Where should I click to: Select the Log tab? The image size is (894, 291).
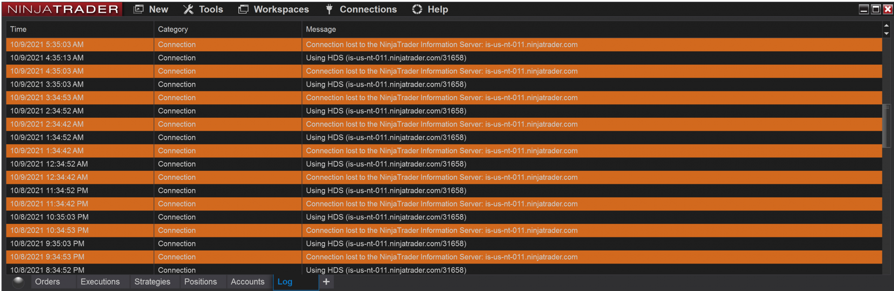[x=296, y=282]
